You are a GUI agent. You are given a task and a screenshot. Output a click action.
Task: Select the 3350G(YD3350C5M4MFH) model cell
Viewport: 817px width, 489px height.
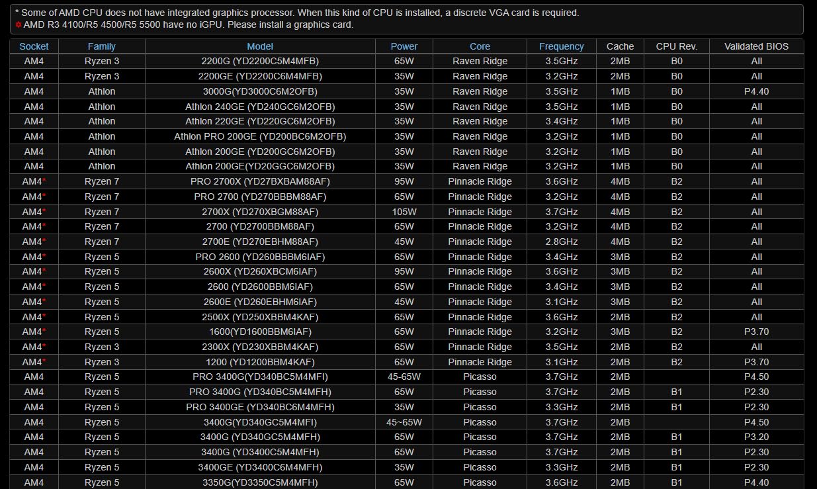coord(260,482)
